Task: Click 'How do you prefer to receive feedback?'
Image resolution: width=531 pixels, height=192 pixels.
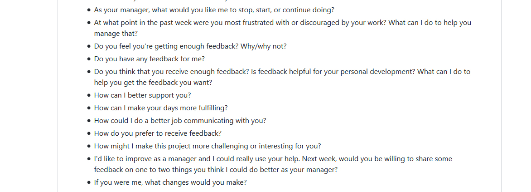Action: [x=158, y=133]
